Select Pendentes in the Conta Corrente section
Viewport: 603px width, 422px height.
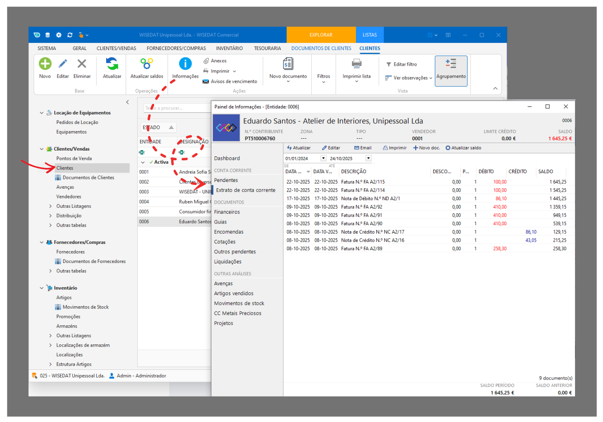(226, 180)
